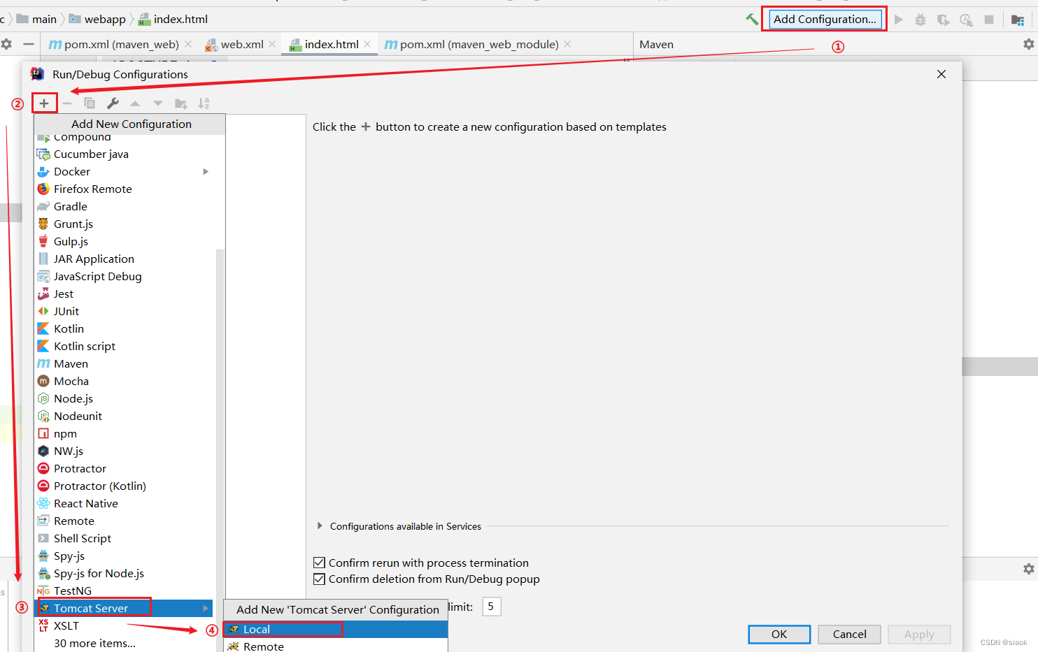Select TestNG in configuration list

pos(124,591)
